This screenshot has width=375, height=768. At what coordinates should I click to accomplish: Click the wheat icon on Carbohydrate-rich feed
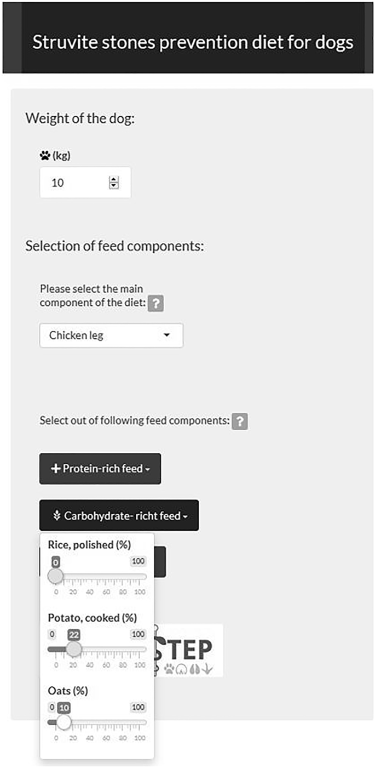pyautogui.click(x=57, y=515)
